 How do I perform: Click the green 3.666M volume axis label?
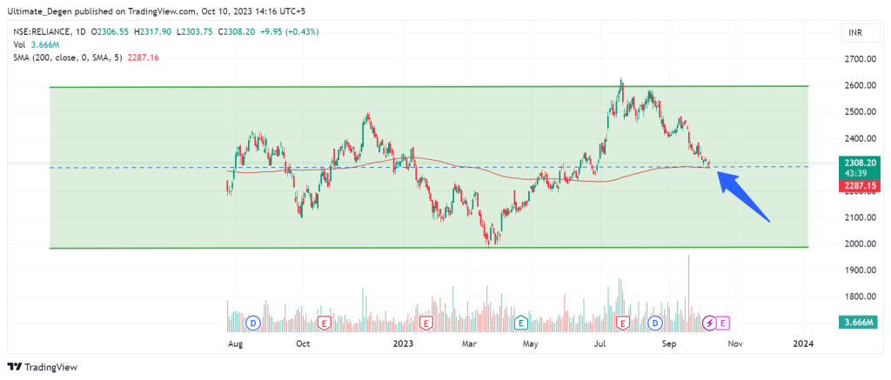pyautogui.click(x=859, y=322)
